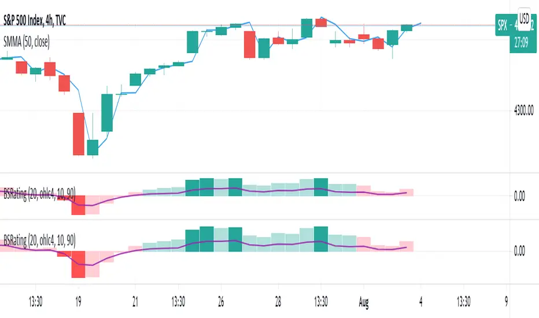The image size is (539, 318).
Task: Select the upper pane BSRating legend
Action: pos(39,189)
